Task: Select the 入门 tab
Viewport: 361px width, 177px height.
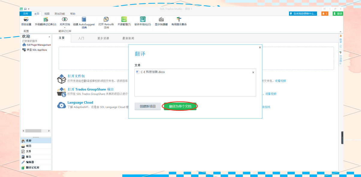Action: tap(81, 38)
